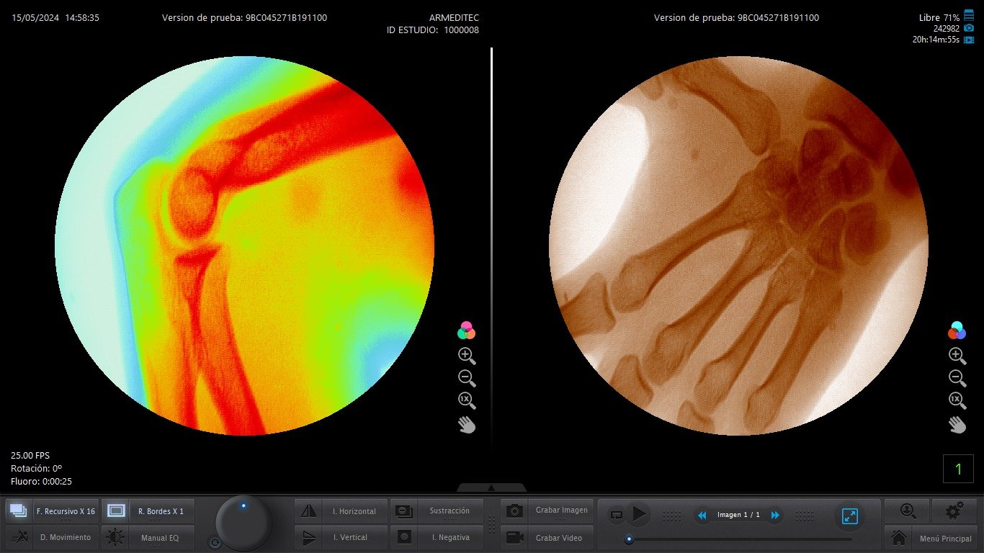Select the pan hand tool on left image

tap(465, 425)
